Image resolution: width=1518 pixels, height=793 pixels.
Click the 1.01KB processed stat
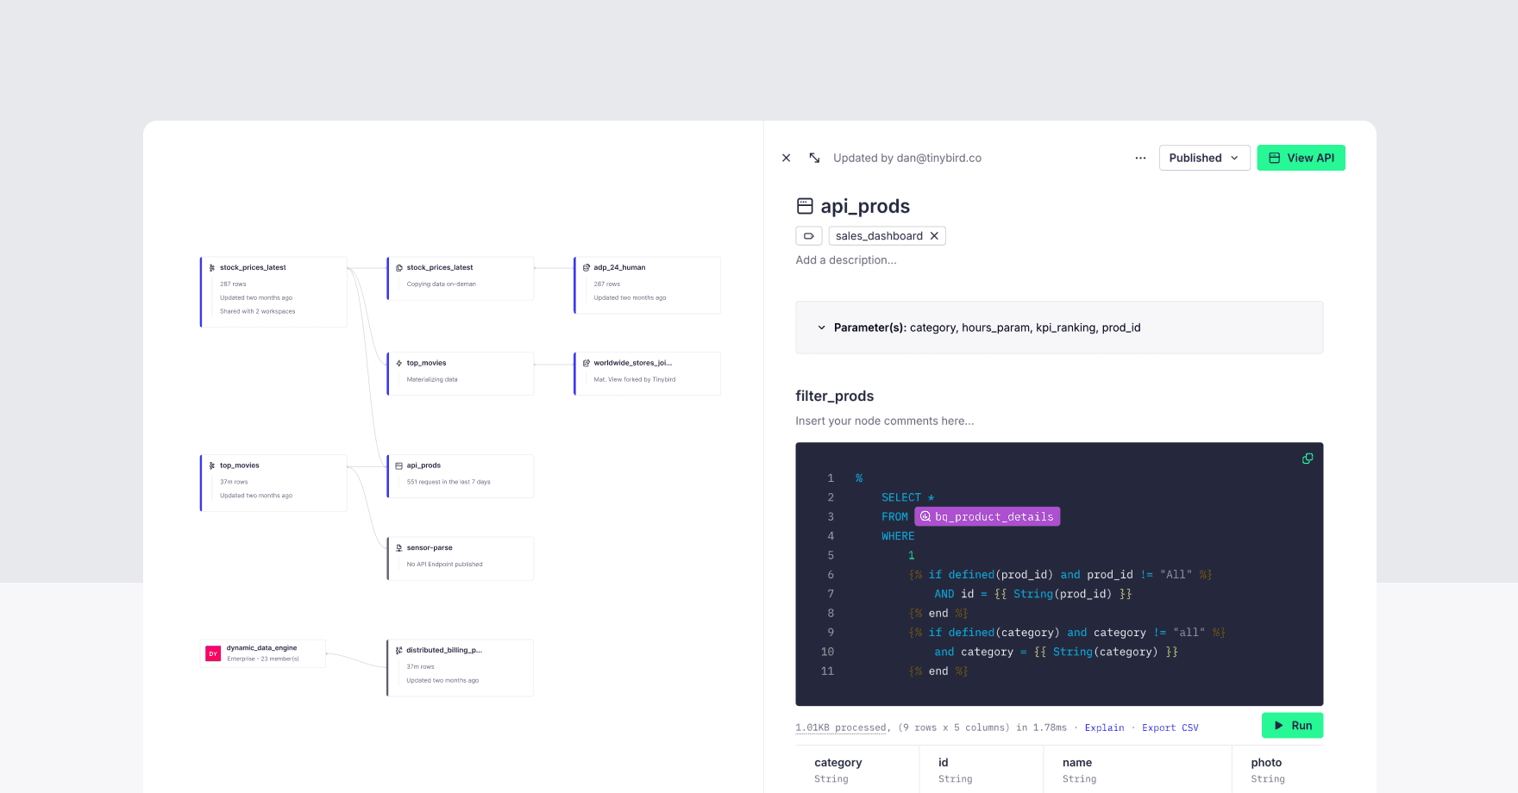tap(841, 727)
